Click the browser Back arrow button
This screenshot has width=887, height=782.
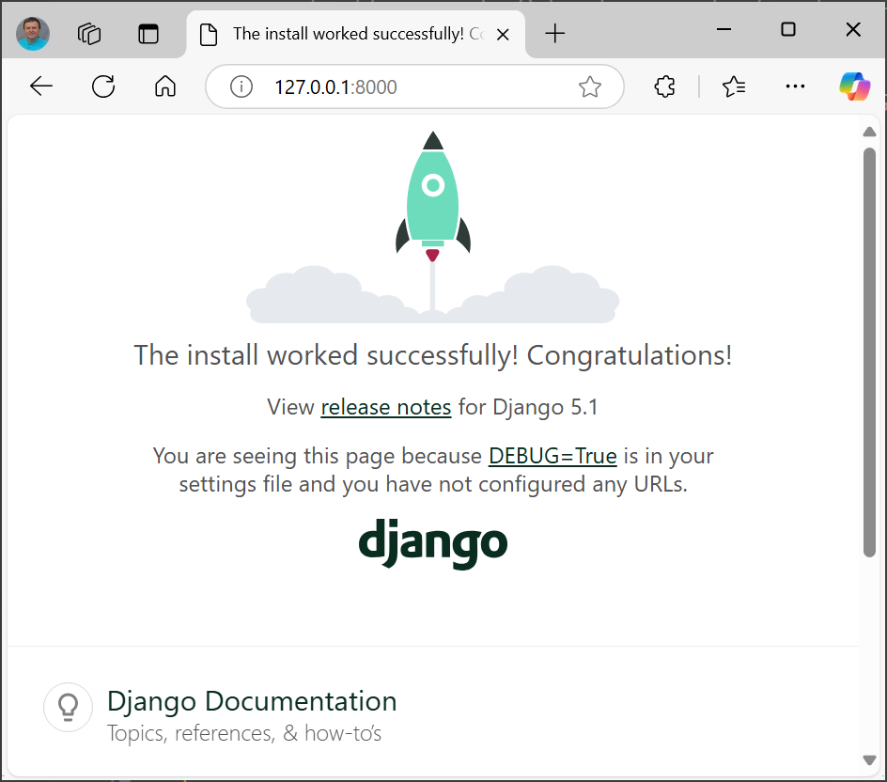pyautogui.click(x=41, y=87)
